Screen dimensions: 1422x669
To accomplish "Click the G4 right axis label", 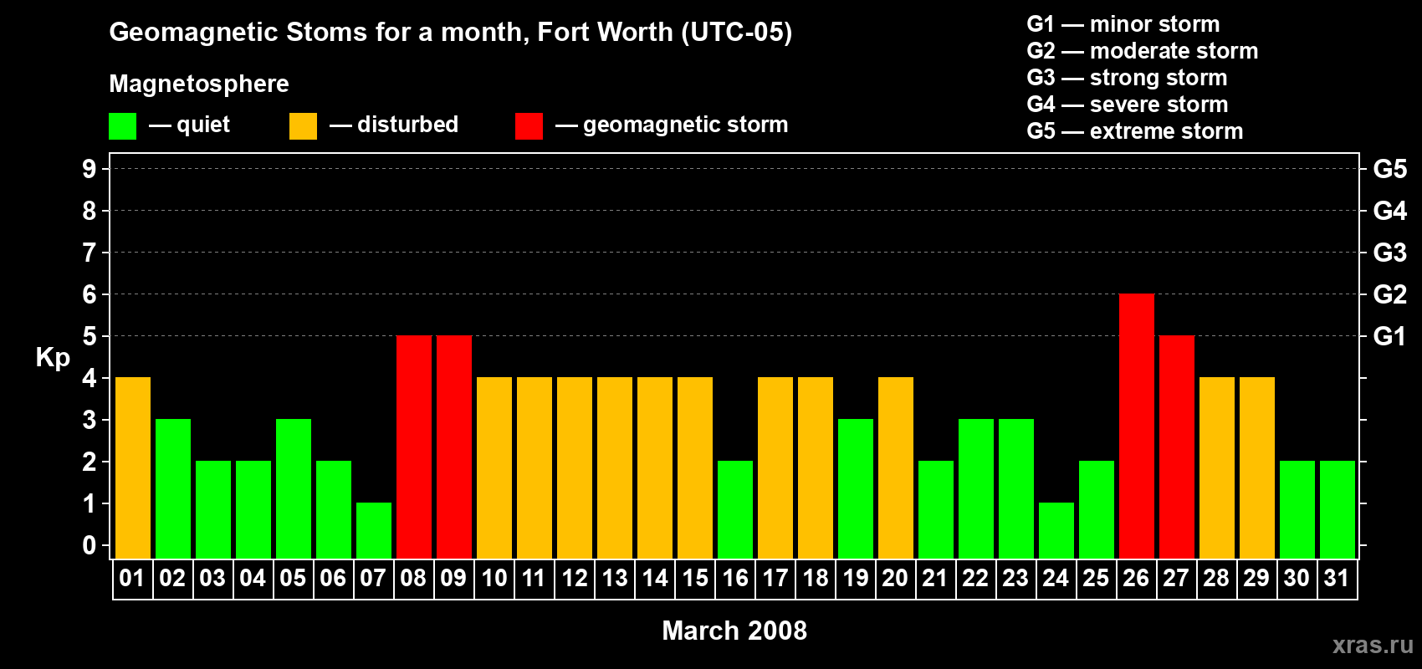I will 1390,211.
